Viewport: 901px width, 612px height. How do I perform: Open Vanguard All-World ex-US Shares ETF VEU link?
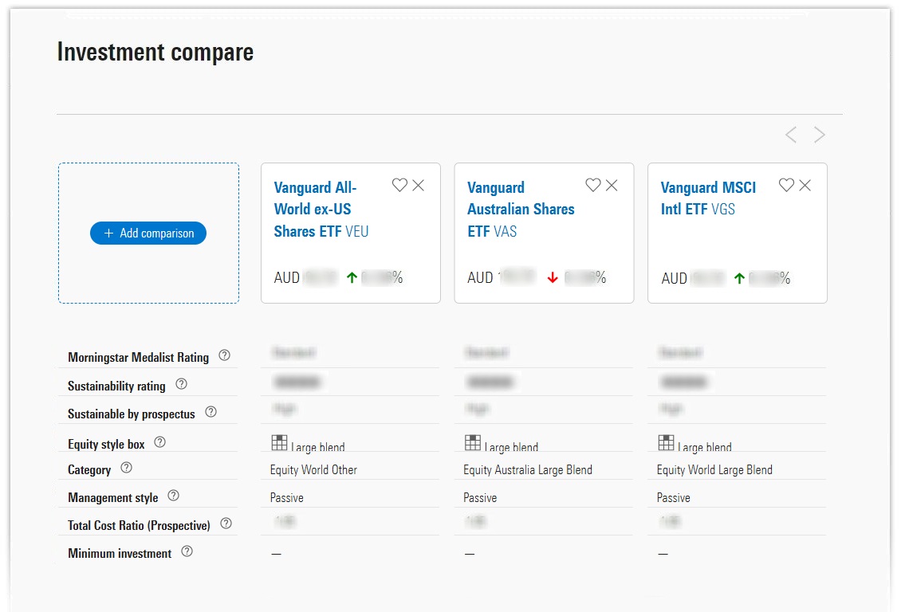click(321, 210)
